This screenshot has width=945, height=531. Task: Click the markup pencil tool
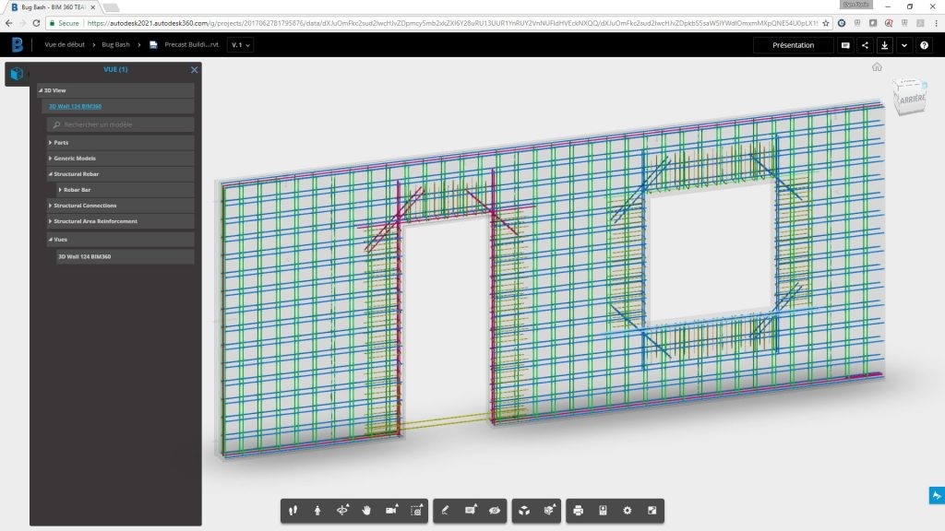point(446,510)
